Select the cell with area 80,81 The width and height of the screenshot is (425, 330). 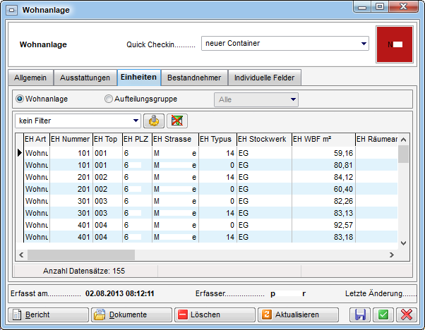[x=323, y=165]
